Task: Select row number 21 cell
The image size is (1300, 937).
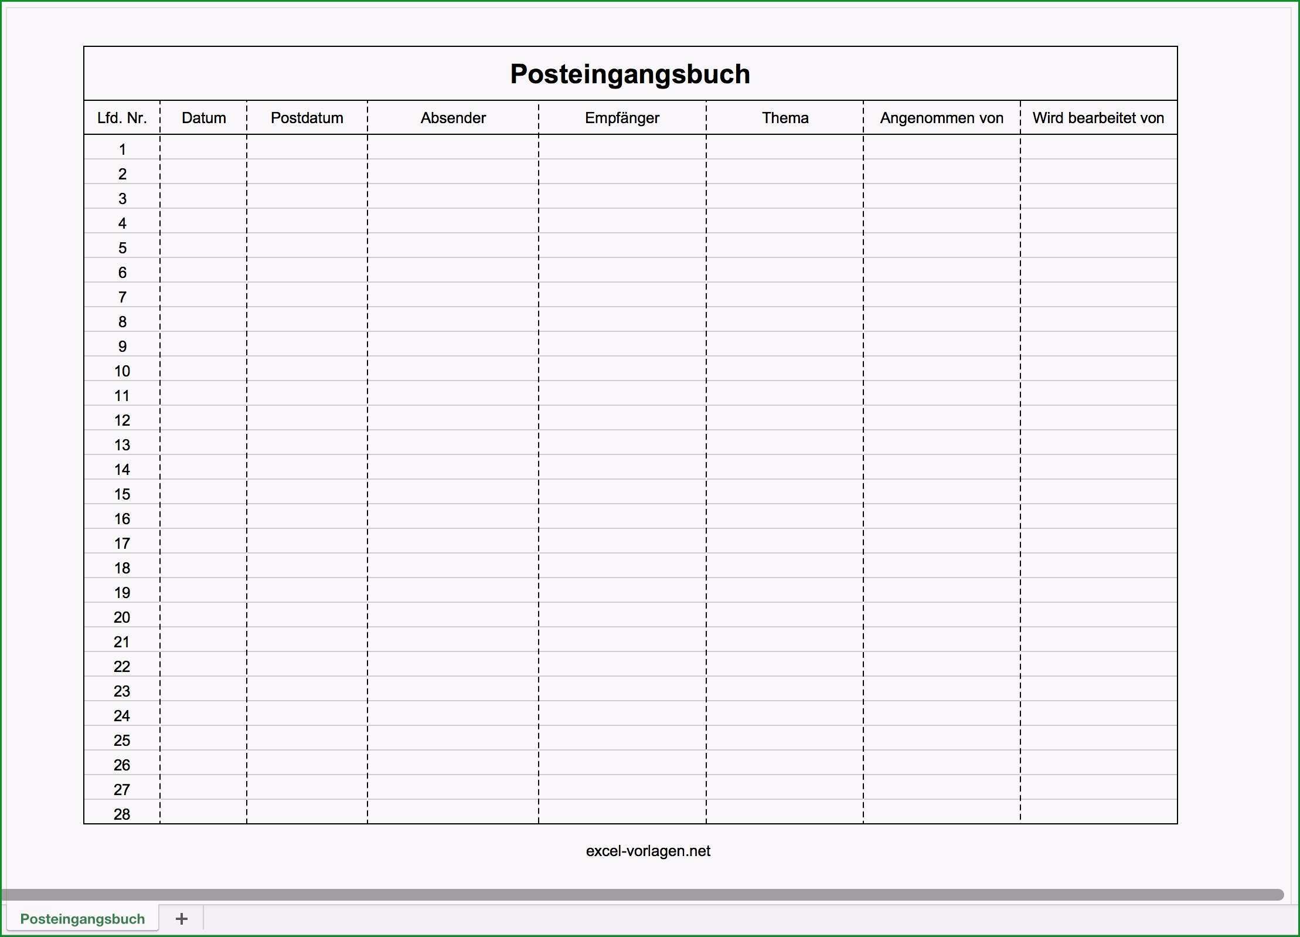Action: coord(122,640)
